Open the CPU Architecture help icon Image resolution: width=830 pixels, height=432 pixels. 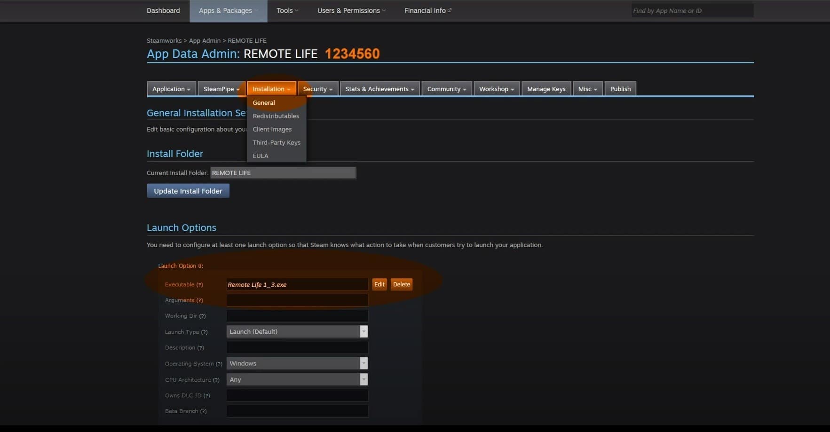click(217, 379)
